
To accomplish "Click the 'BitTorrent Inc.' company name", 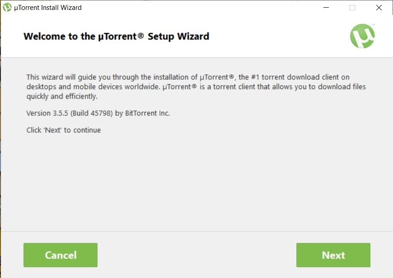I will pyautogui.click(x=147, y=113).
